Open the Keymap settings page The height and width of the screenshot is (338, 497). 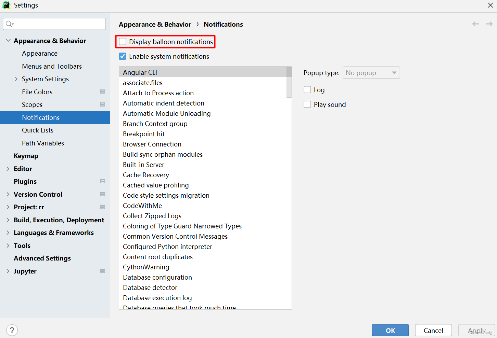26,156
